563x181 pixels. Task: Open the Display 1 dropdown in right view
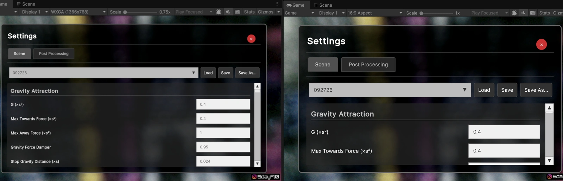coord(331,13)
